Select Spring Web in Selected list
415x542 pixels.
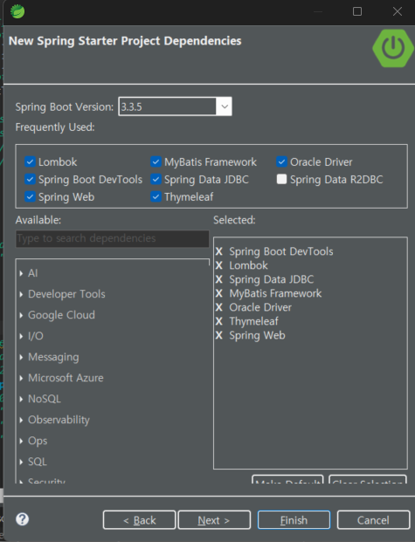(x=257, y=335)
